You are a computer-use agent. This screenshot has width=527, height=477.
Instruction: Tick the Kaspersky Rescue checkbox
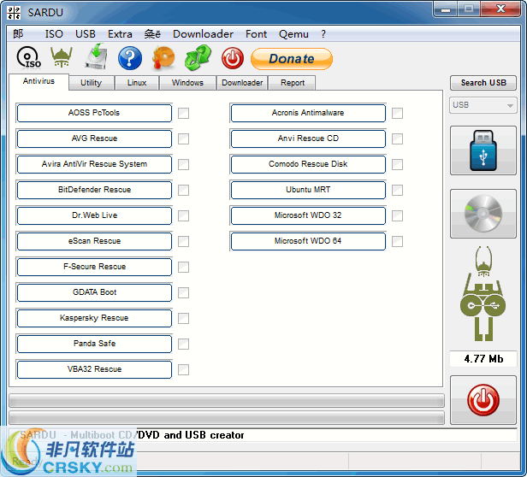point(183,319)
